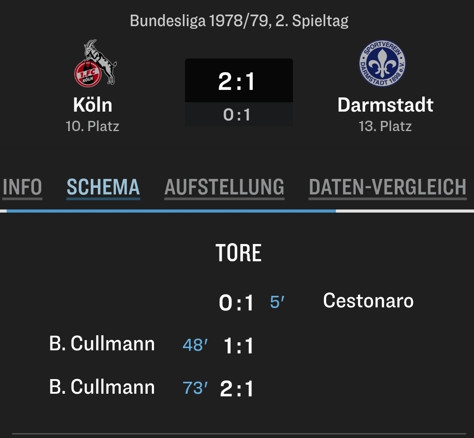Click the Bundesliga 1978/79 matchday header
The image size is (474, 438).
[239, 21]
